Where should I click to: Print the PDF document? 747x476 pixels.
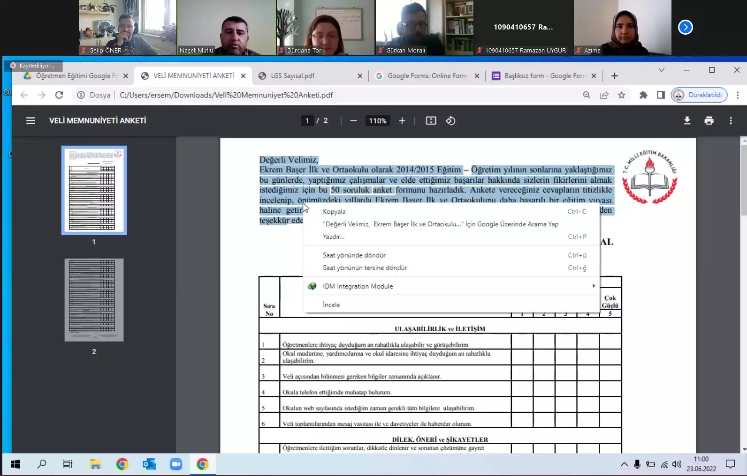(709, 121)
